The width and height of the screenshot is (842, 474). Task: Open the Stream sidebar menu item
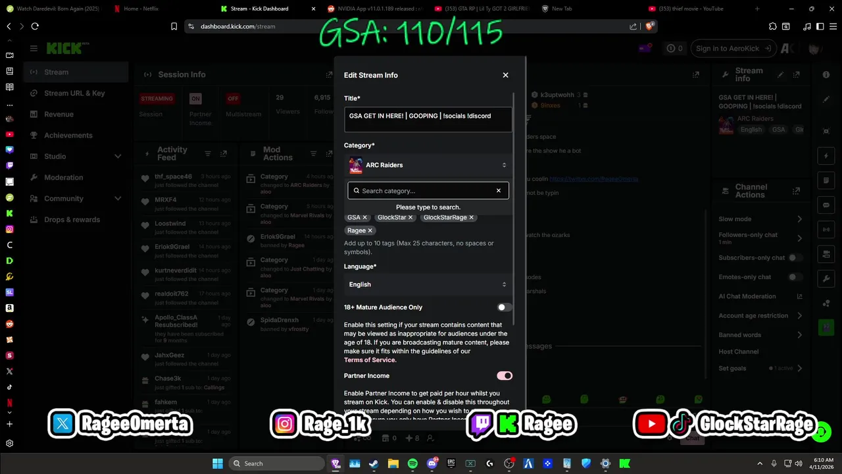click(x=76, y=72)
